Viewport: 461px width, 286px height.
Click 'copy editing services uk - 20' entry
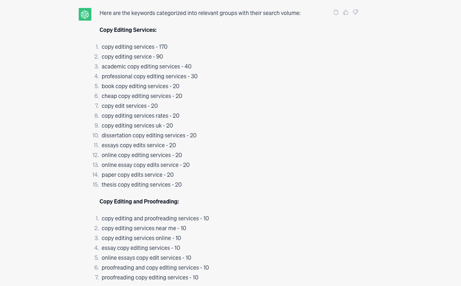[137, 126]
